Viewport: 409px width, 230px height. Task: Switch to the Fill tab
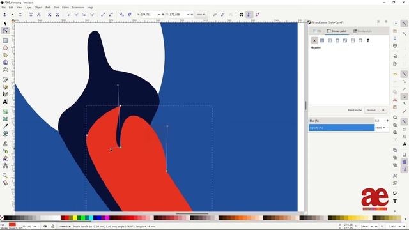point(317,31)
